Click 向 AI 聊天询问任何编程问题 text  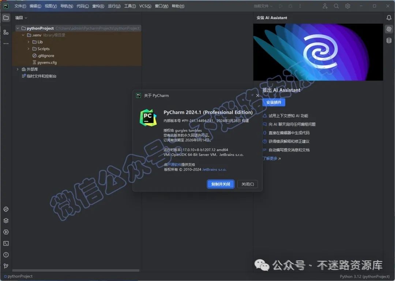tap(292, 124)
